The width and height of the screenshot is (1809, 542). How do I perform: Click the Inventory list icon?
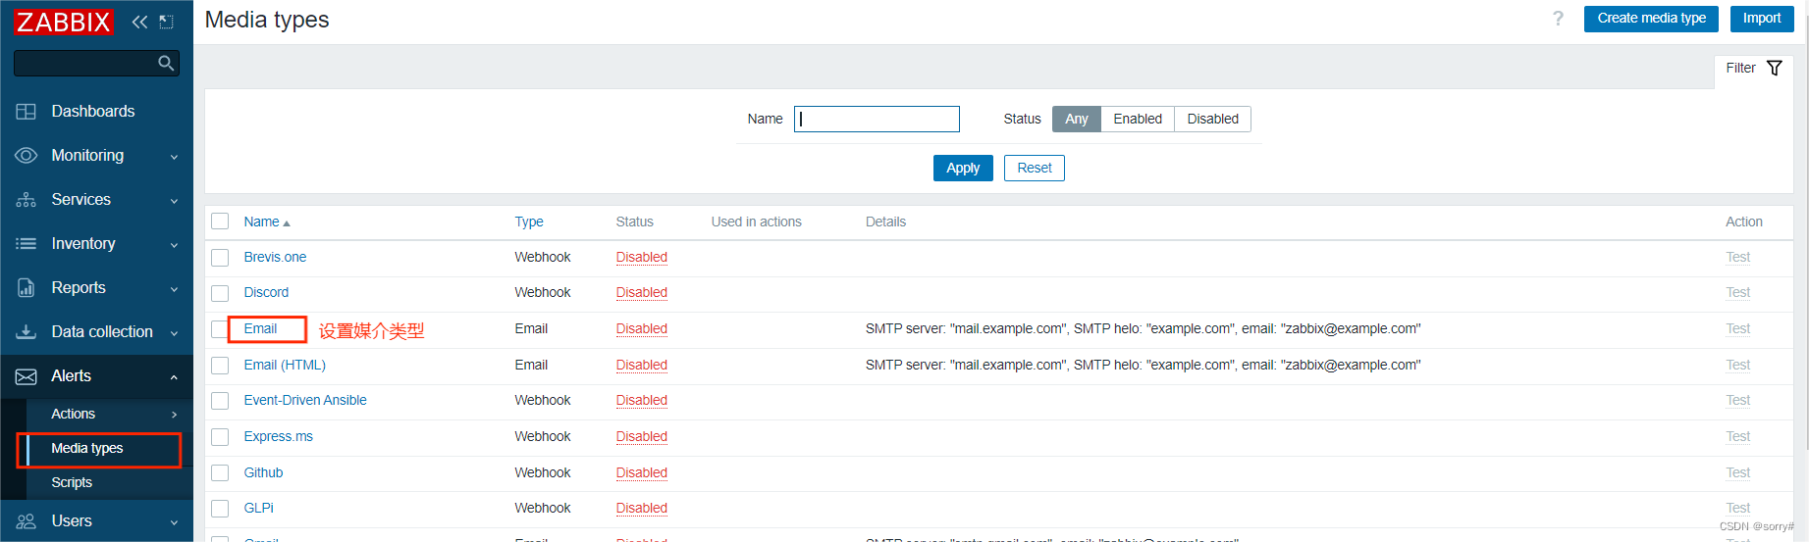tap(27, 244)
